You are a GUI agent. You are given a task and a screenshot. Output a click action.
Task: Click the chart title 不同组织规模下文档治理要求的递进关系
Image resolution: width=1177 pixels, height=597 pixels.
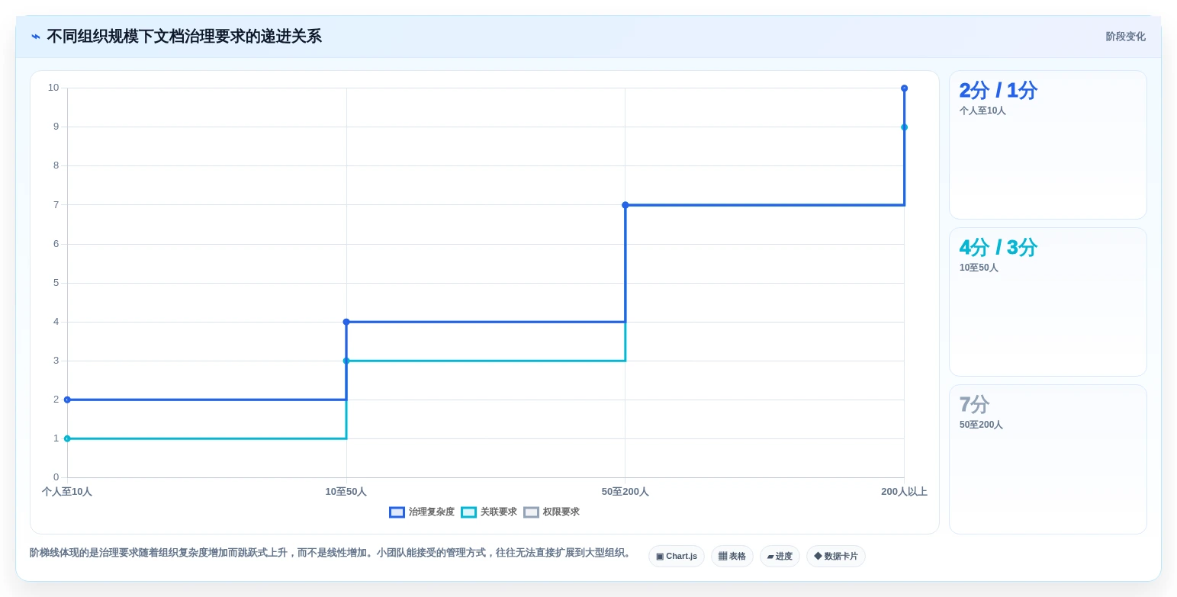185,37
